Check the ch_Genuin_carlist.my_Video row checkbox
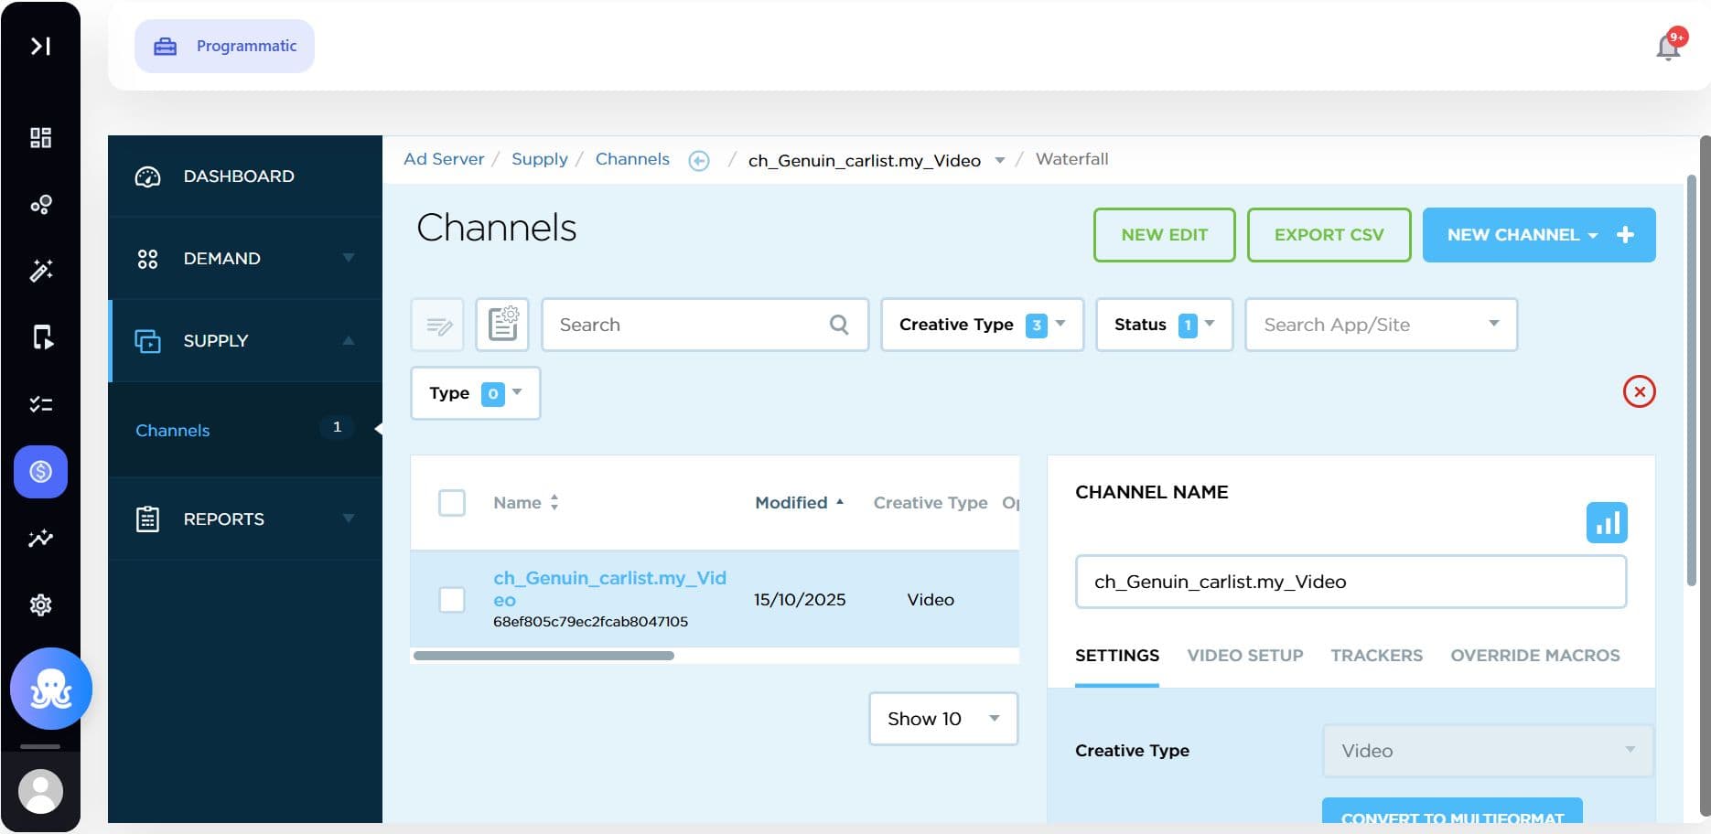This screenshot has height=834, width=1711. (x=452, y=600)
